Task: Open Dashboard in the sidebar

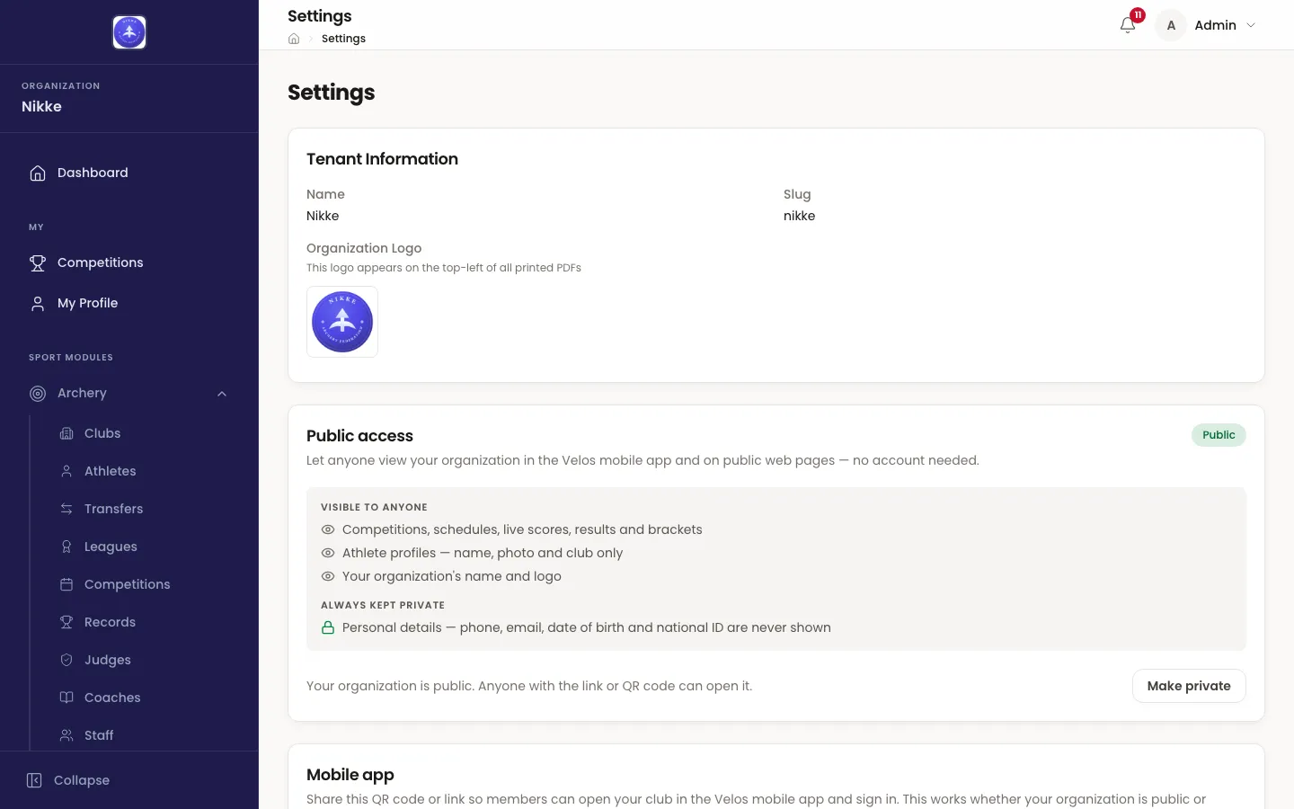Action: click(129, 173)
